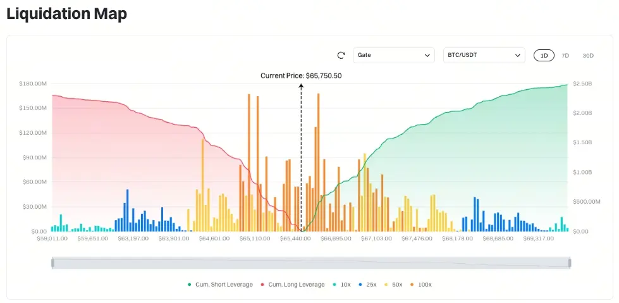Click the right handle of range slider
The width and height of the screenshot is (619, 303).
(x=570, y=263)
